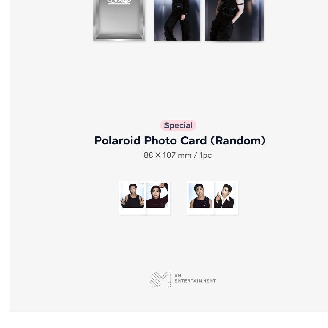Click the SM text beside the logo
Viewport: 328px width, 328px height.
(178, 276)
